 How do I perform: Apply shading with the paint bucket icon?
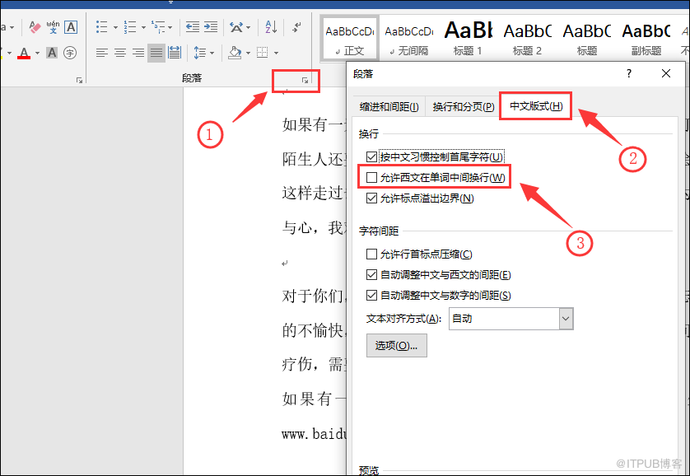[235, 54]
